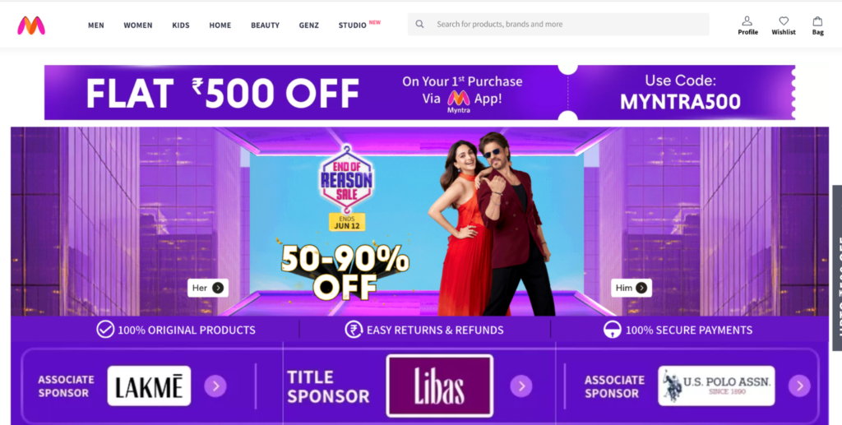Open the MEN menu

[96, 25]
